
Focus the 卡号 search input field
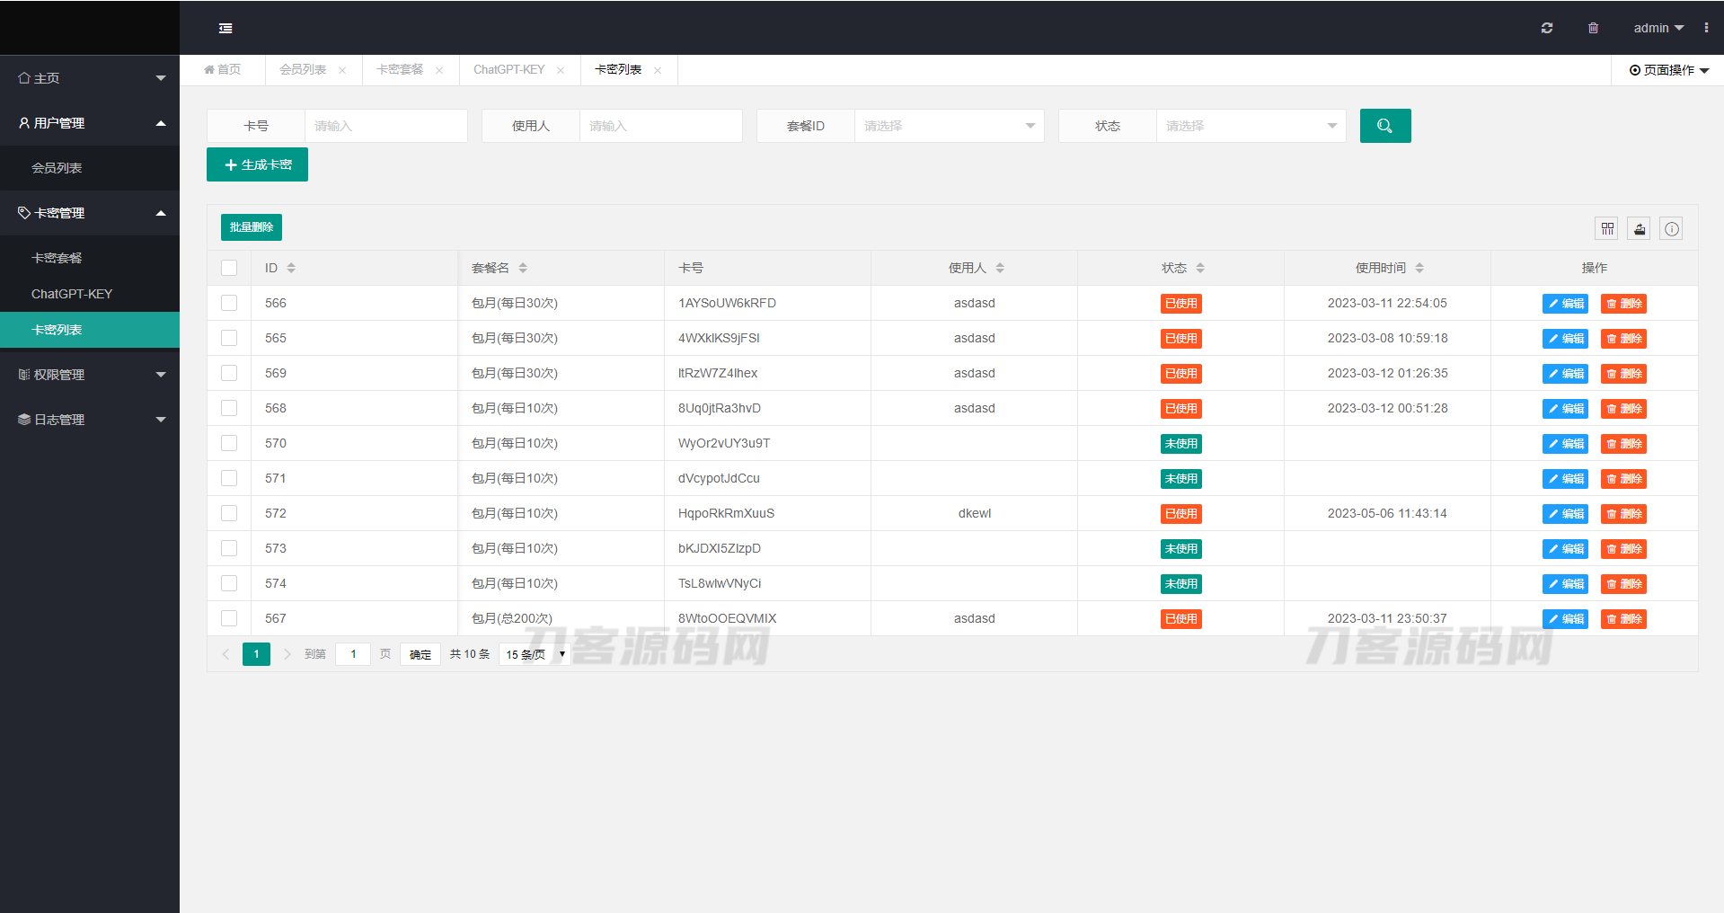click(x=385, y=126)
